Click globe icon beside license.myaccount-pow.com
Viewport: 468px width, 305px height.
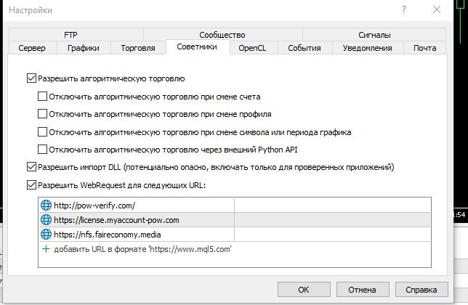[x=46, y=220]
